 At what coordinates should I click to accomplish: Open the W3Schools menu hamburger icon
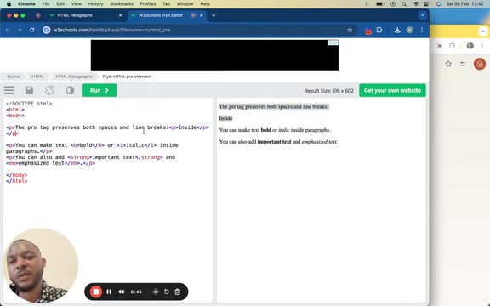[x=9, y=90]
